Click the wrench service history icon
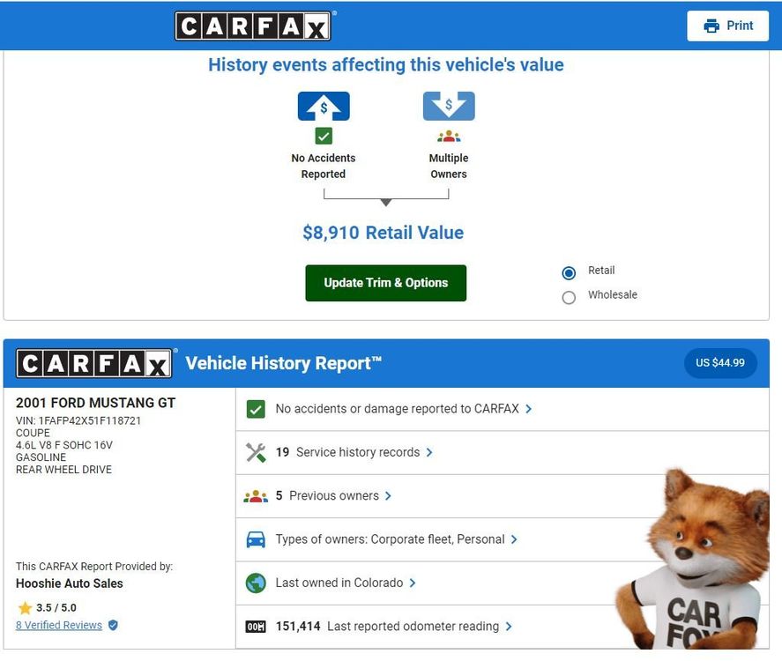Screen dimensions: 782x661 click(256, 453)
